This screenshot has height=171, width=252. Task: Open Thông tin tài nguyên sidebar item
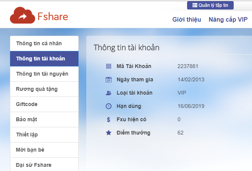tap(44, 74)
